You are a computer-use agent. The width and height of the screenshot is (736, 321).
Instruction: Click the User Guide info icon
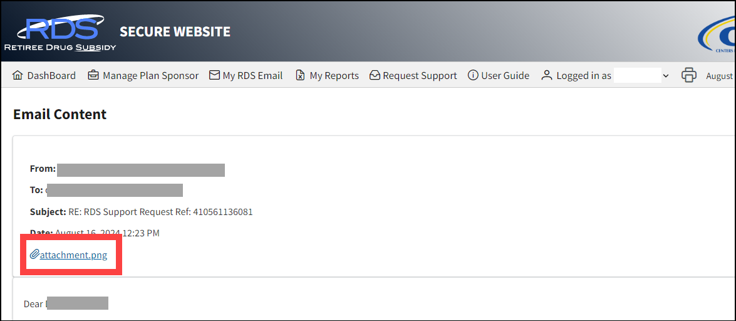pyautogui.click(x=473, y=75)
